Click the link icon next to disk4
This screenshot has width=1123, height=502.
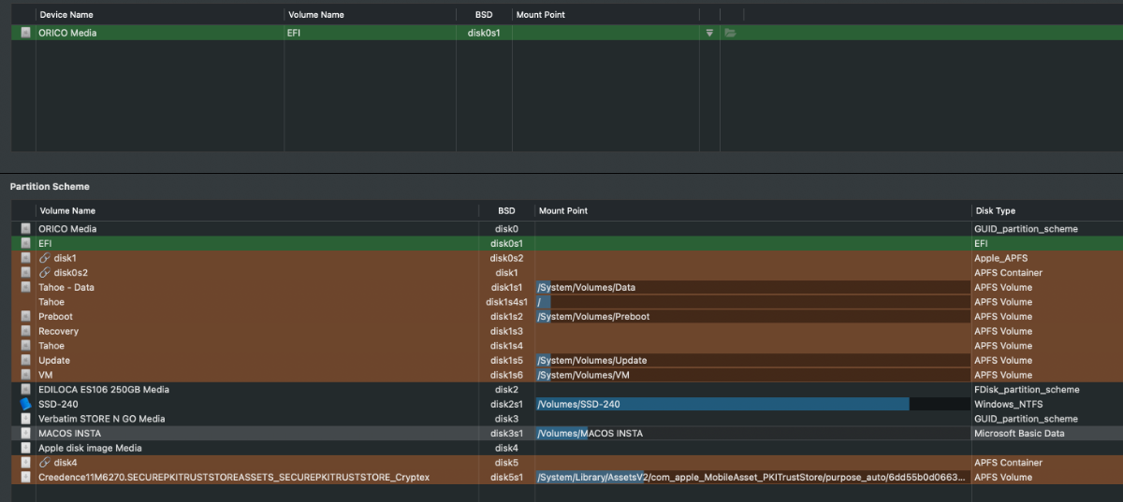pos(44,463)
